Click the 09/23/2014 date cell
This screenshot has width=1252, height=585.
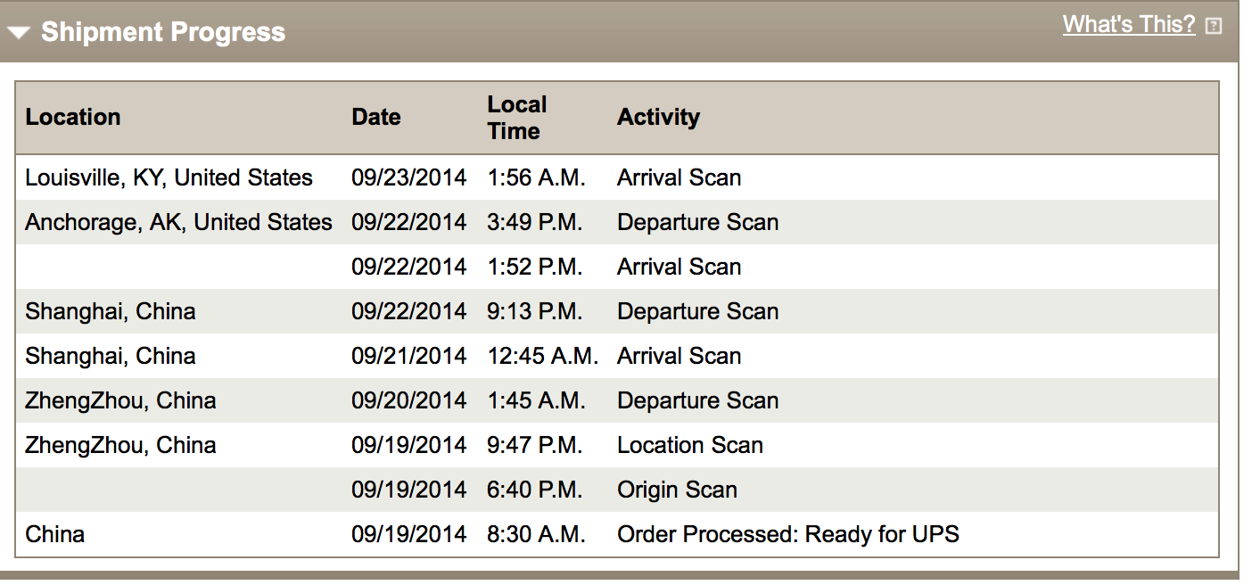coord(408,177)
